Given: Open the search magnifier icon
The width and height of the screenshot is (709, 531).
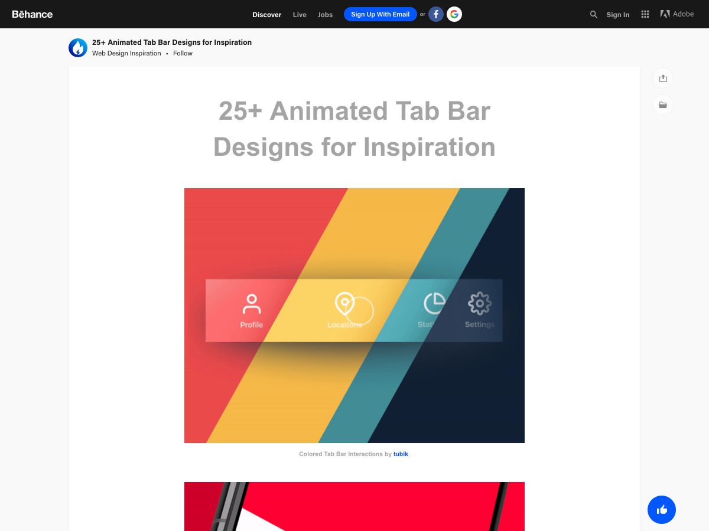Looking at the screenshot, I should tap(594, 15).
